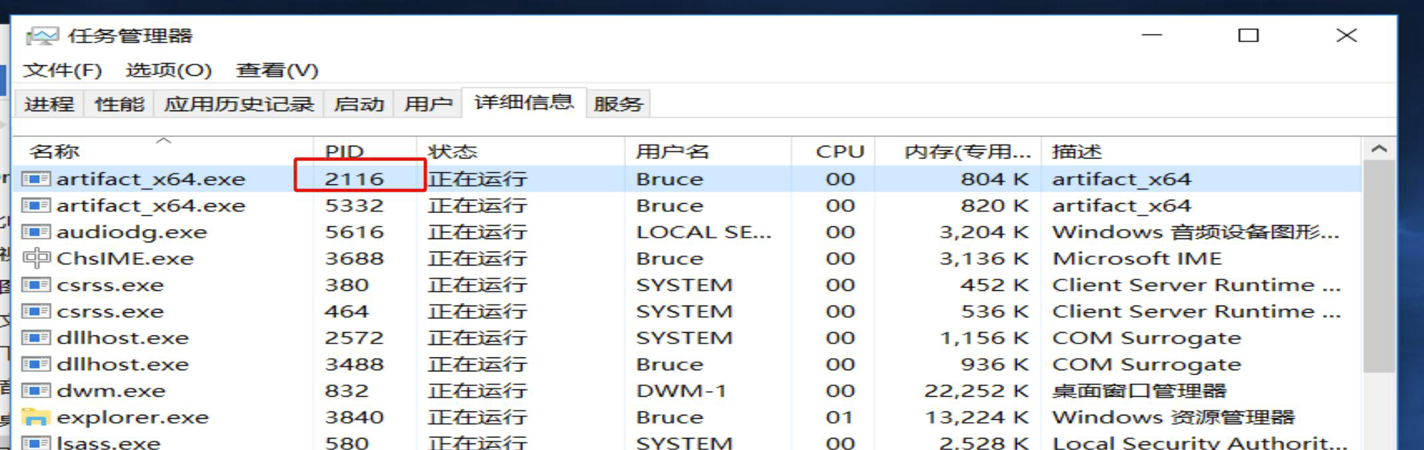
Task: Select the ChsIME.exe process name
Action: coord(125,258)
